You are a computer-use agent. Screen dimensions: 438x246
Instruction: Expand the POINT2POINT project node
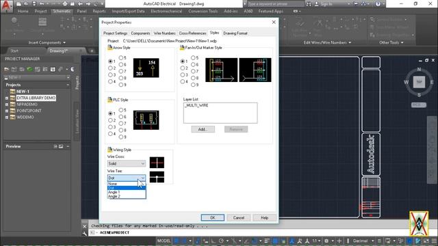point(7,111)
